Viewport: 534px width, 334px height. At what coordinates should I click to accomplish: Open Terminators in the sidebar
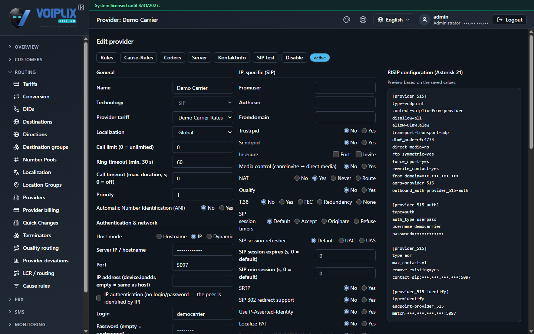pyautogui.click(x=37, y=235)
